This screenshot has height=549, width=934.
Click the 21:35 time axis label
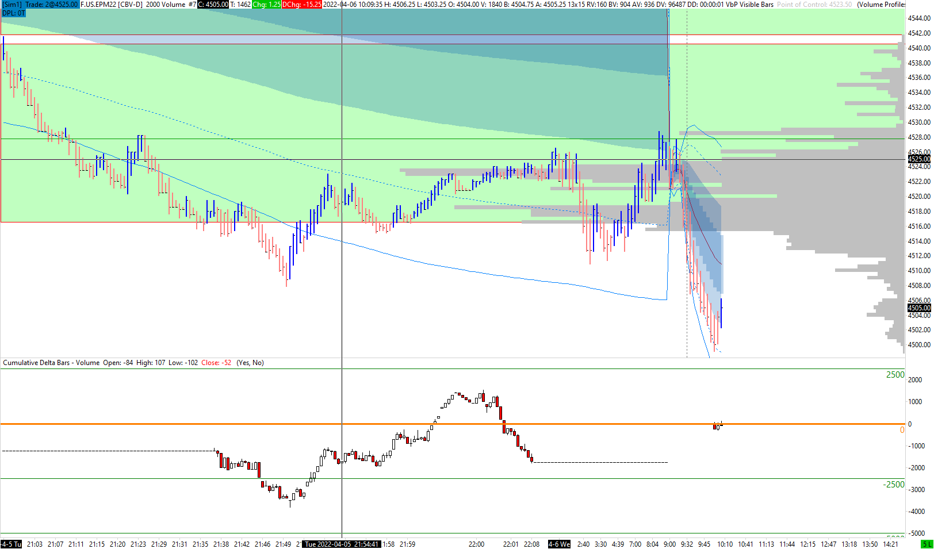(200, 544)
